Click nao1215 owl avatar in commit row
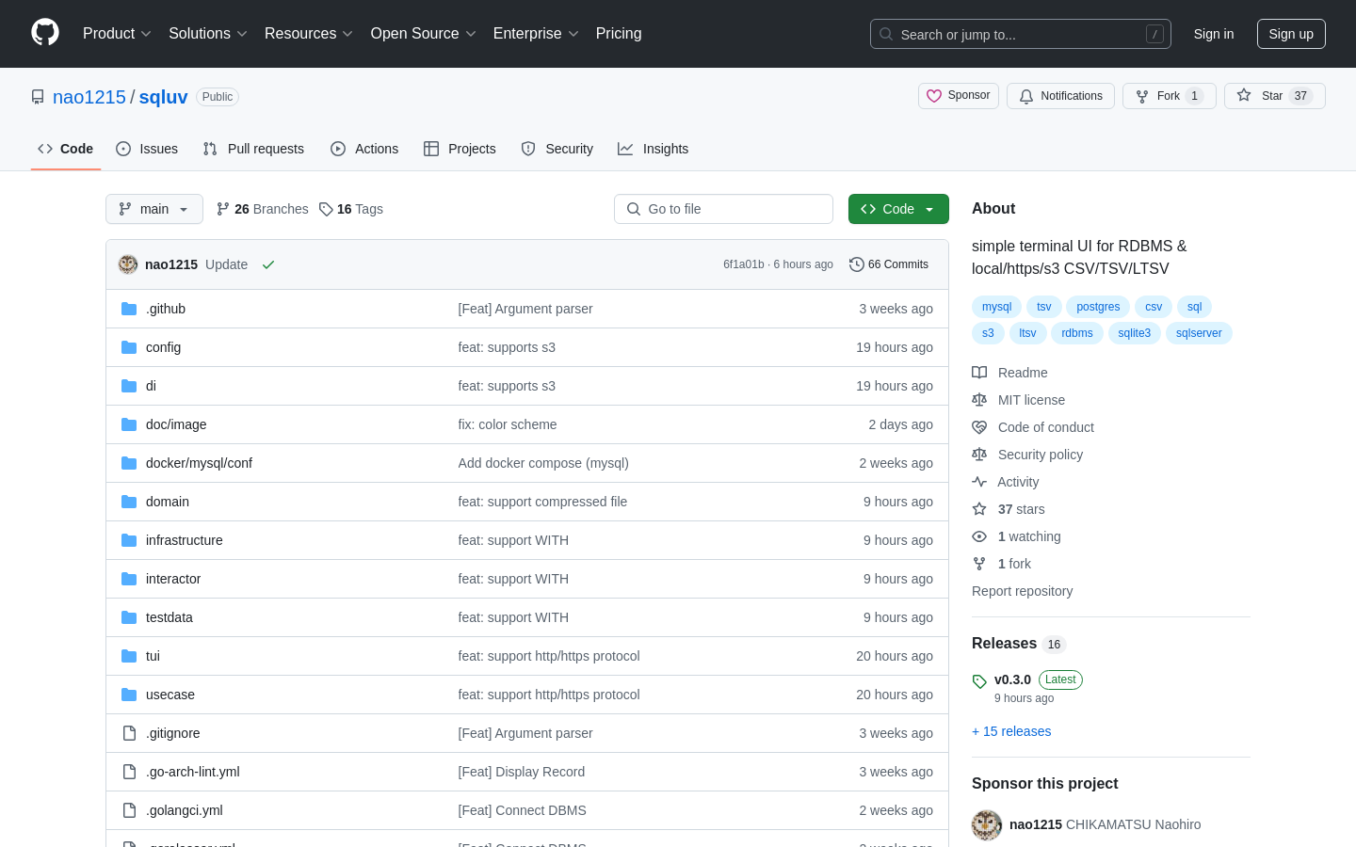The width and height of the screenshot is (1356, 847). click(x=128, y=264)
